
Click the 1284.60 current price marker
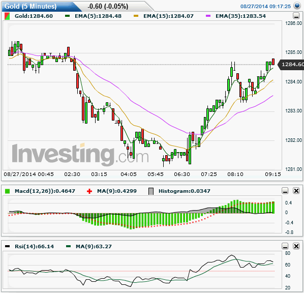click(291, 64)
